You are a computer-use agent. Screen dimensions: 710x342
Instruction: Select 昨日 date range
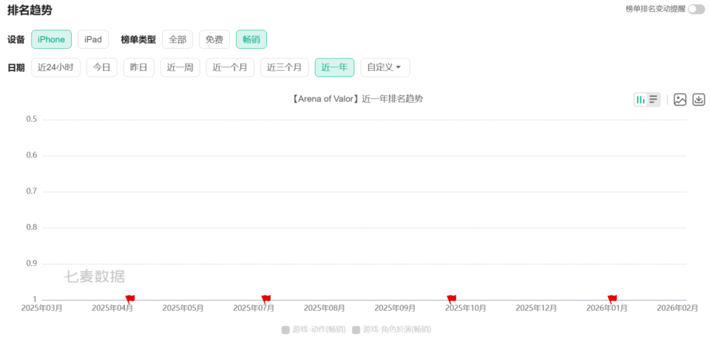138,67
